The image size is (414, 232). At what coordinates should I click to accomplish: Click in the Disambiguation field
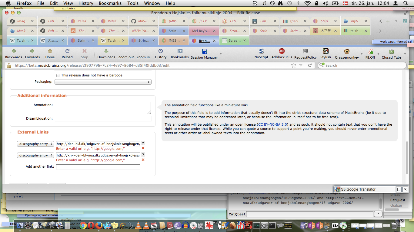tap(103, 119)
